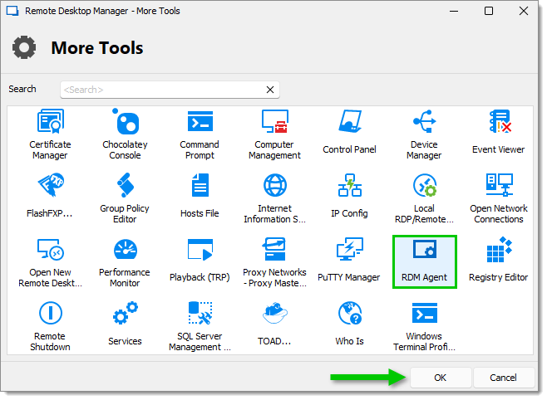The image size is (547, 400).
Task: Open Registry Editor tool
Action: (x=499, y=261)
